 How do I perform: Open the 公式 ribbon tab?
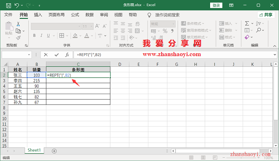(75, 15)
